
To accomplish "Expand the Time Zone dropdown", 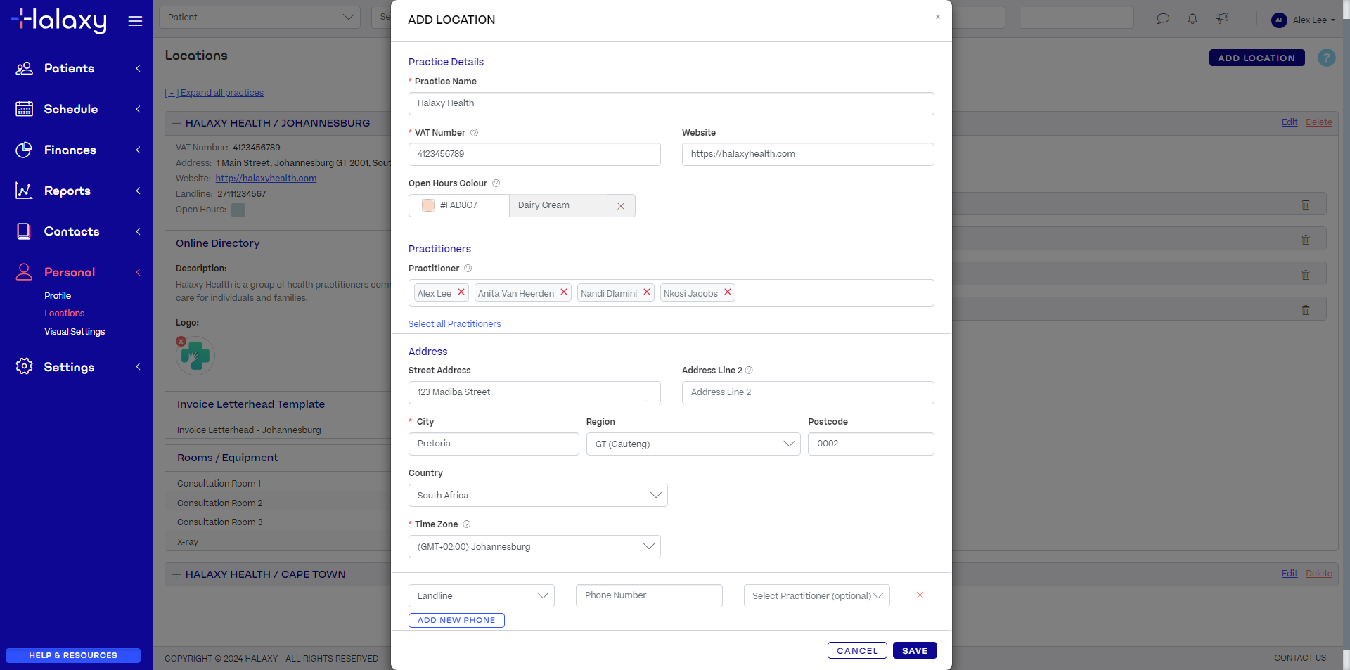I will click(x=534, y=547).
